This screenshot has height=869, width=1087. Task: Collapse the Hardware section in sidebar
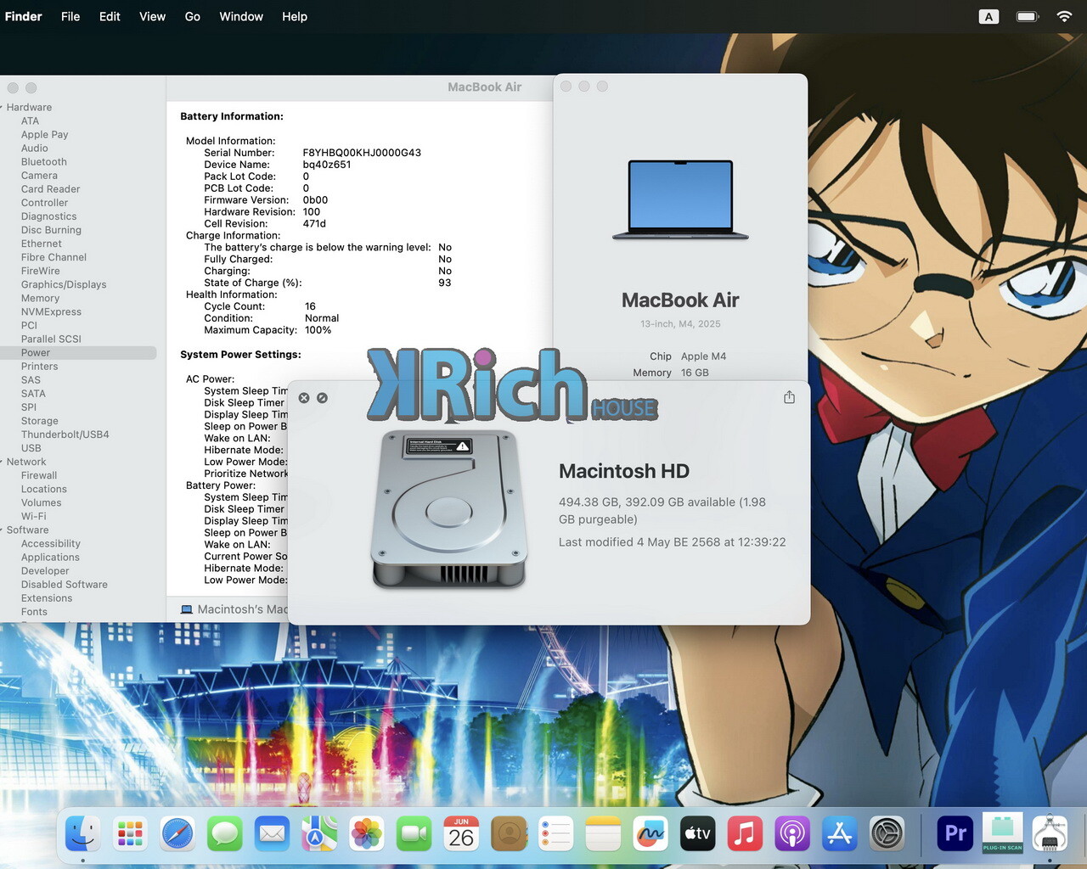pos(2,108)
